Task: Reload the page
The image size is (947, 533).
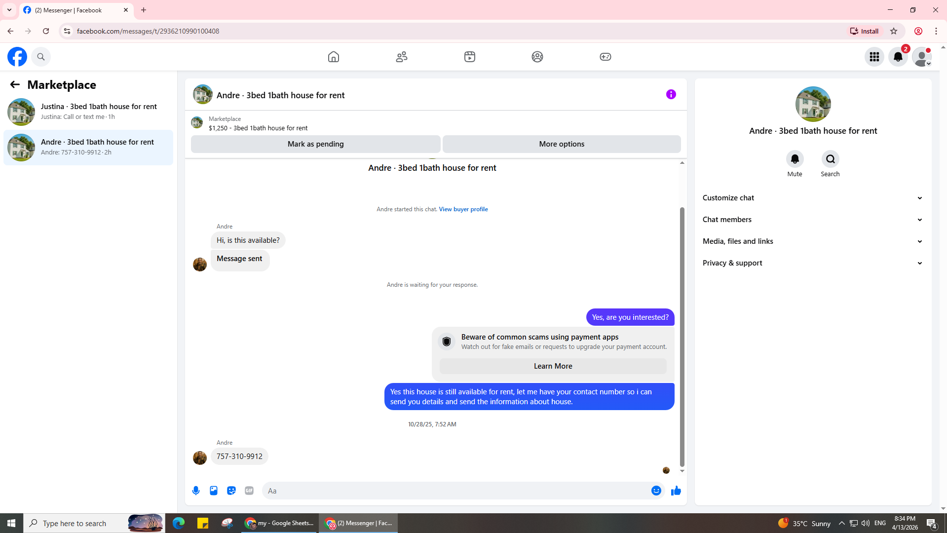Action: coord(46,31)
